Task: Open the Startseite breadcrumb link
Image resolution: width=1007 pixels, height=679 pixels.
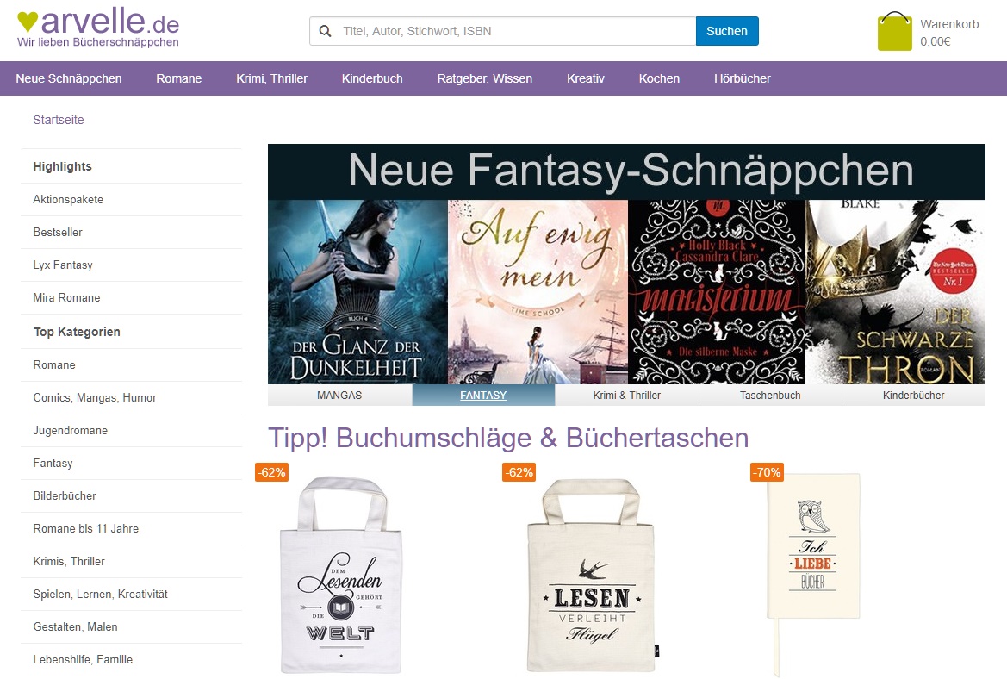Action: tap(59, 120)
